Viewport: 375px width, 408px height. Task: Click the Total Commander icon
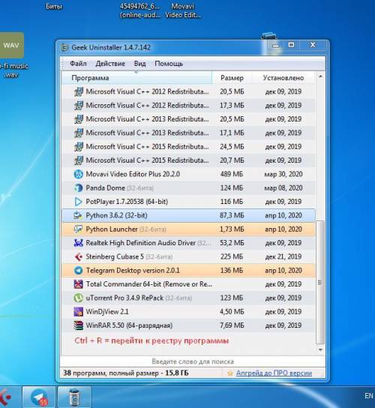(78, 284)
